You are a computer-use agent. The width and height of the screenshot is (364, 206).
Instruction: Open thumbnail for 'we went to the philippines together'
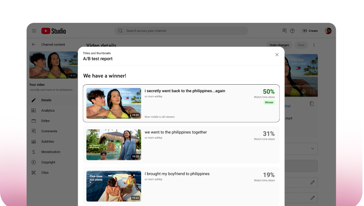pyautogui.click(x=114, y=145)
